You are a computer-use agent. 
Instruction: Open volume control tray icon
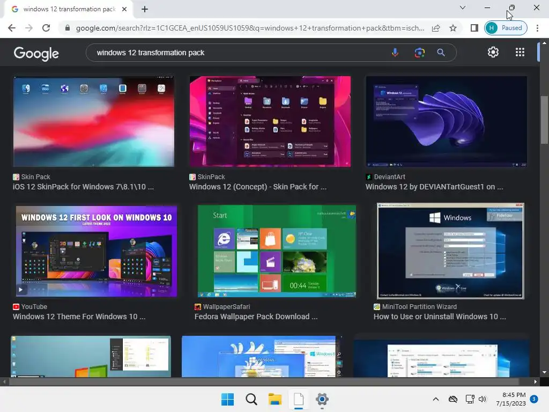coord(483,399)
